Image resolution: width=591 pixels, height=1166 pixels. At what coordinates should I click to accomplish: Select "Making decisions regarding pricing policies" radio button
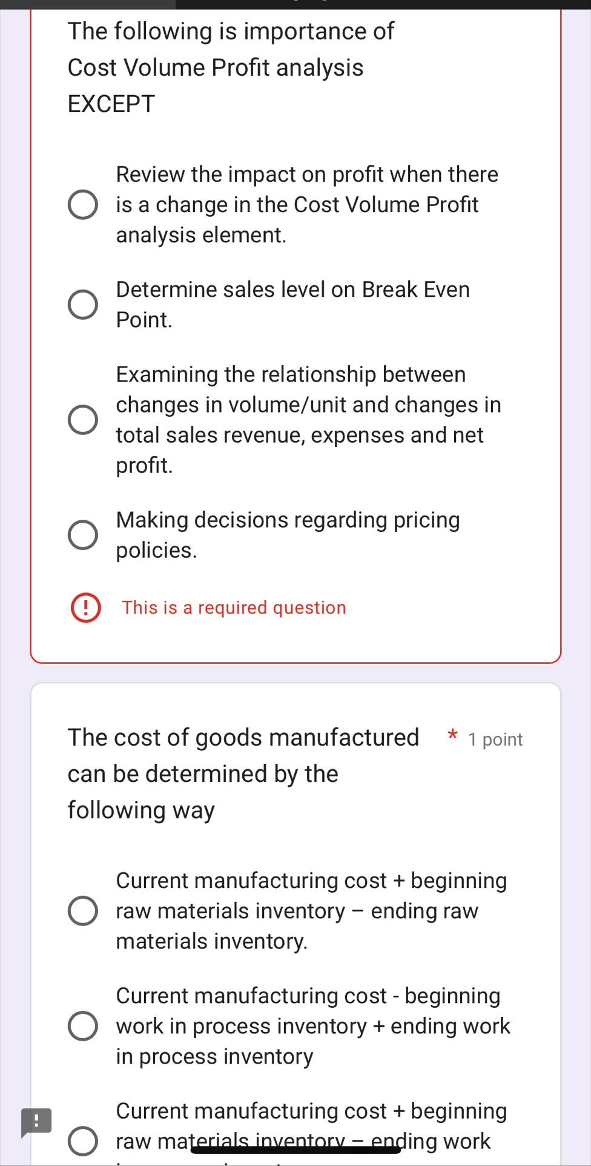click(82, 535)
